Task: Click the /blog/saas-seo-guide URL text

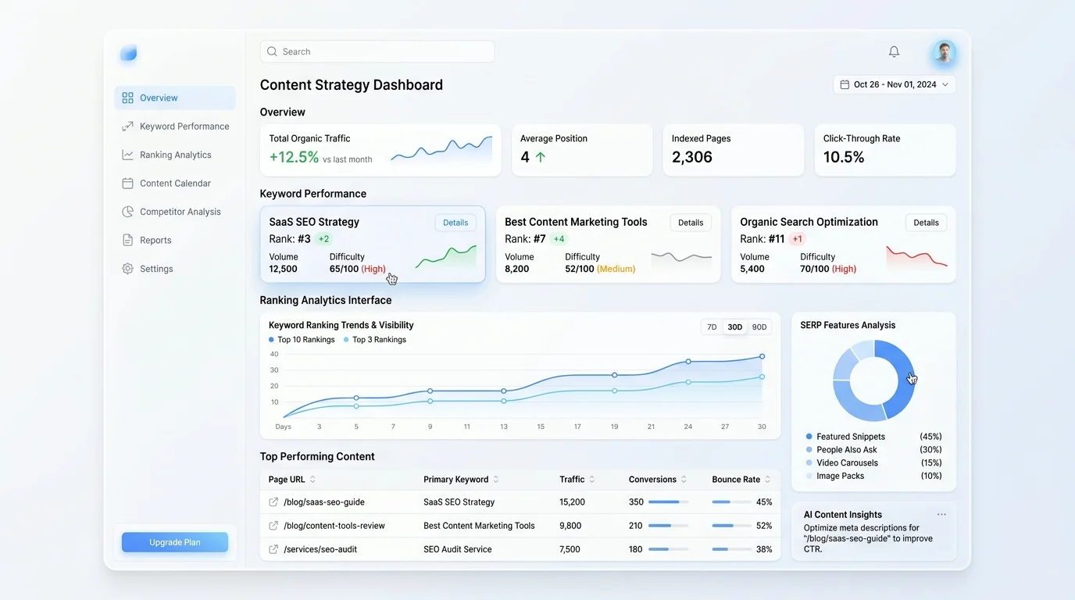Action: (x=324, y=502)
